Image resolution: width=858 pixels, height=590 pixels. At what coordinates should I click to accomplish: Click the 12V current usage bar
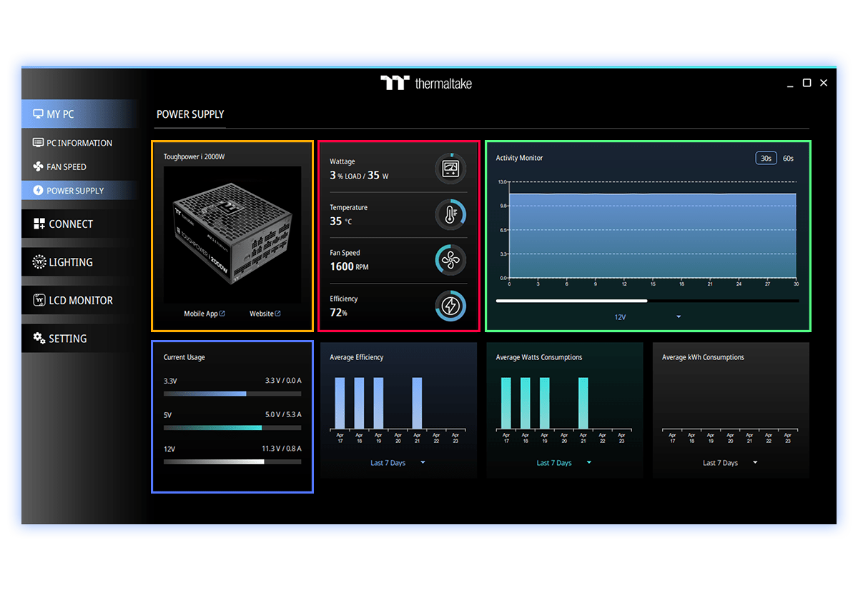tap(232, 462)
